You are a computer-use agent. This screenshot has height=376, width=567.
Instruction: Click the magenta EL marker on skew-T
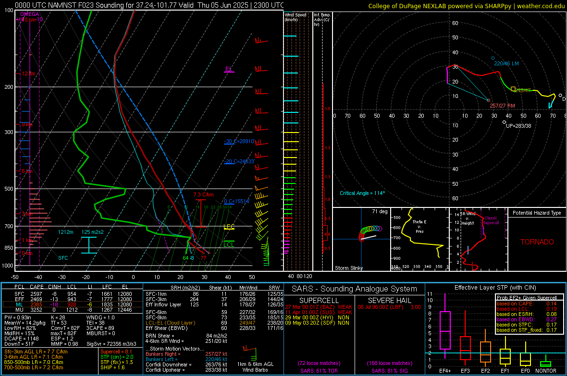(x=229, y=69)
